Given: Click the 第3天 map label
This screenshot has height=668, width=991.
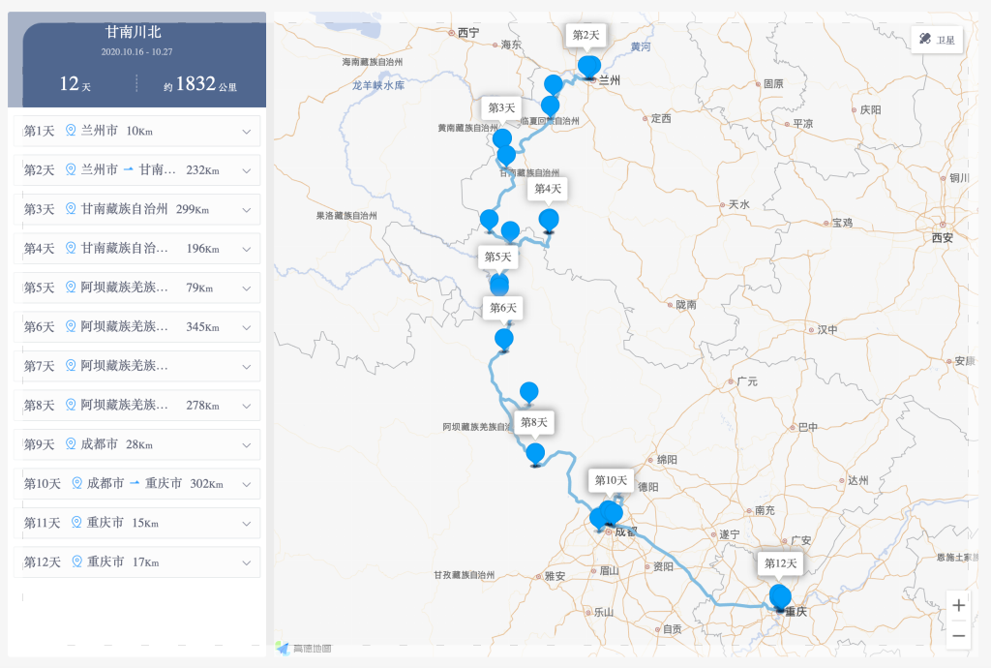Looking at the screenshot, I should click(501, 107).
